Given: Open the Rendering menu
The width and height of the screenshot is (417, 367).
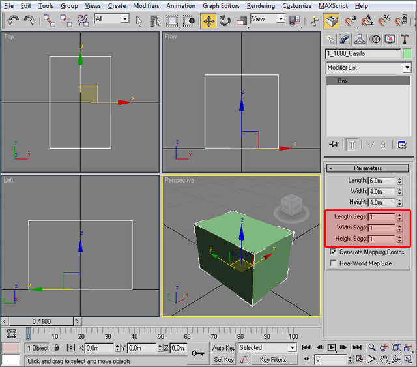Looking at the screenshot, I should point(261,5).
